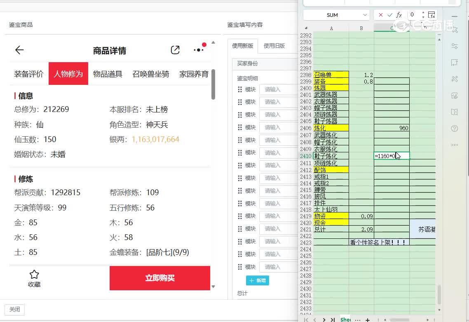
Task: Click the share icon beside 商品详情
Action: [x=175, y=50]
